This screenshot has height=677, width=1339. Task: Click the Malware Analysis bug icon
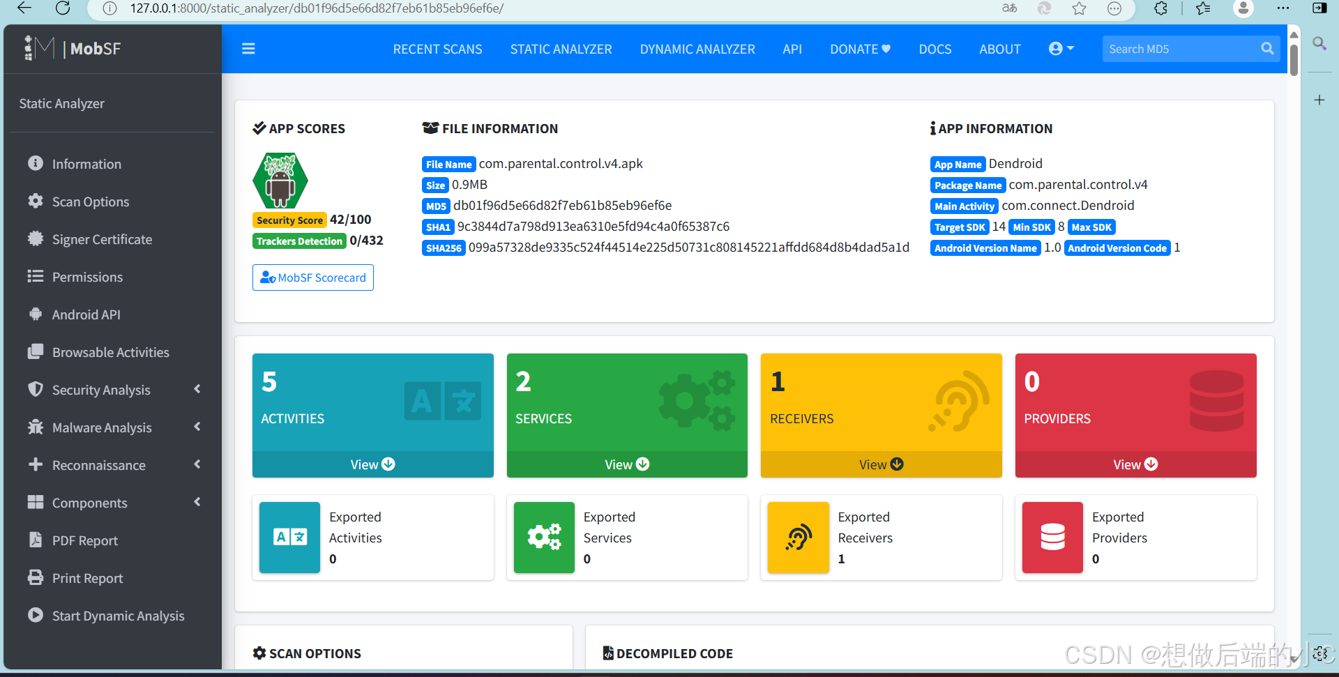point(36,427)
